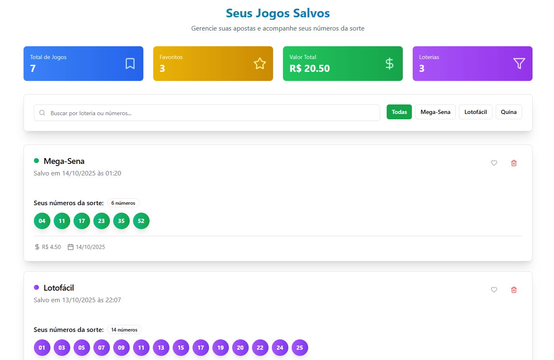Viewport: 554px width, 360px height.
Task: Click the purple number 25 ball
Action: pos(300,348)
